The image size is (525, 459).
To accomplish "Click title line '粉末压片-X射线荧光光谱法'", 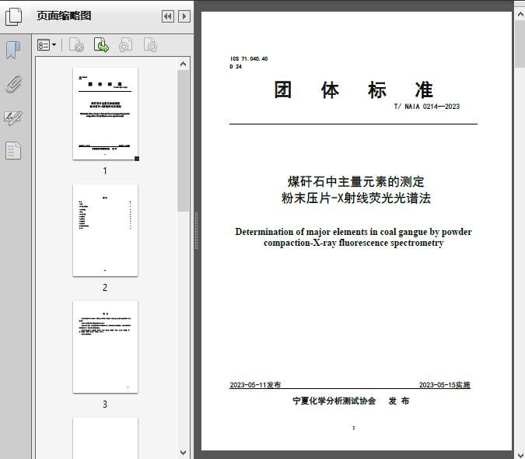I will point(356,198).
